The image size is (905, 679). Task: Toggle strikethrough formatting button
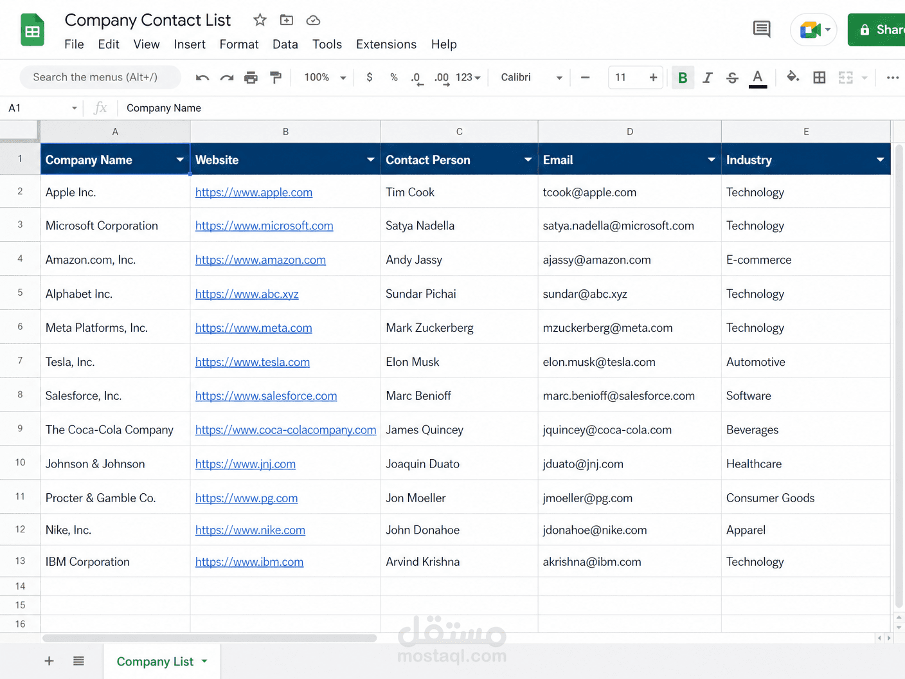coord(732,78)
